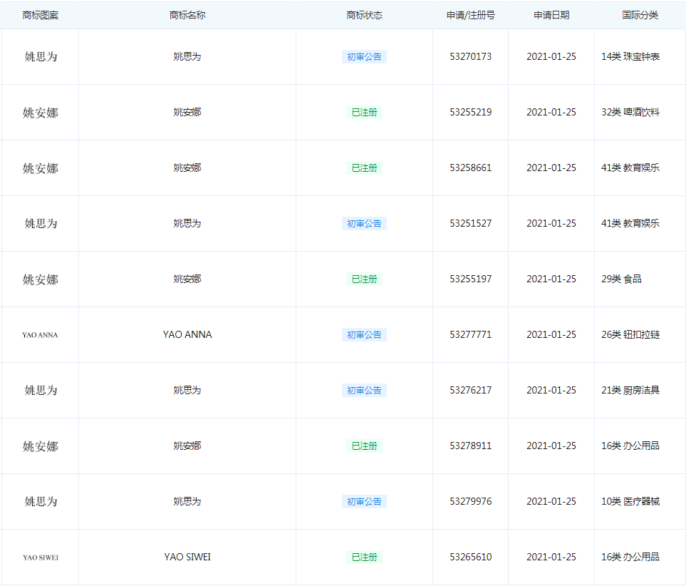The height and width of the screenshot is (586, 686).
Task: Click the 商标名称 column header
Action: coord(187,16)
